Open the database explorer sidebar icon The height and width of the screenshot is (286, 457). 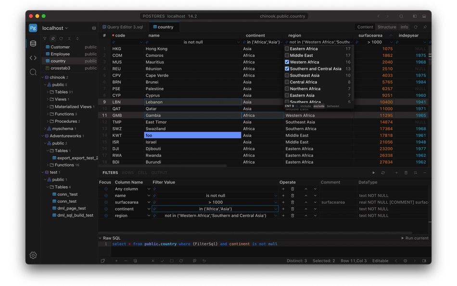[x=33, y=43]
